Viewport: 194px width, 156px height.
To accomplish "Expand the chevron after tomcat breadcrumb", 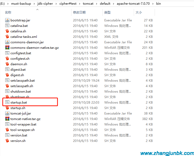I will tap(97, 4).
